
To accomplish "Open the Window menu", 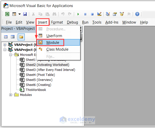I will click(129, 22).
